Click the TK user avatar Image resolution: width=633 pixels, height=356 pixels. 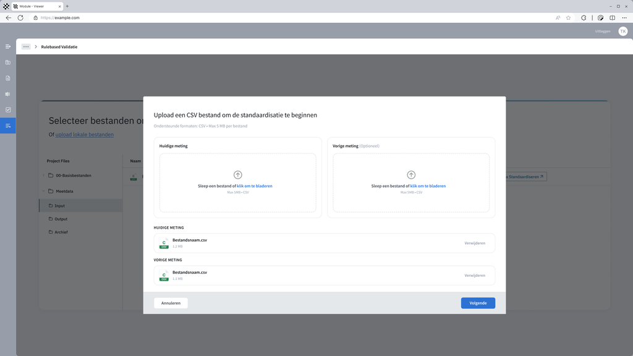[x=623, y=31]
